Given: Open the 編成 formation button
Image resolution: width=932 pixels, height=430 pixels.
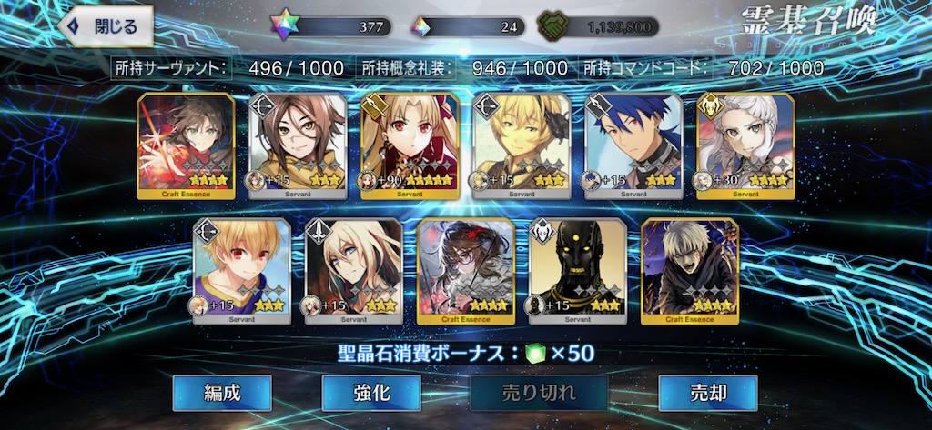Looking at the screenshot, I should coord(222,393).
